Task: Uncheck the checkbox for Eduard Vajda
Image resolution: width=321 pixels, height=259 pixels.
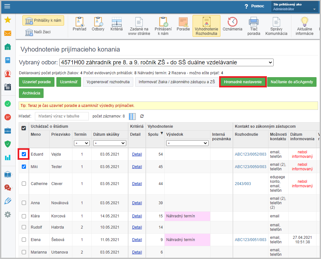Action: coord(24,154)
